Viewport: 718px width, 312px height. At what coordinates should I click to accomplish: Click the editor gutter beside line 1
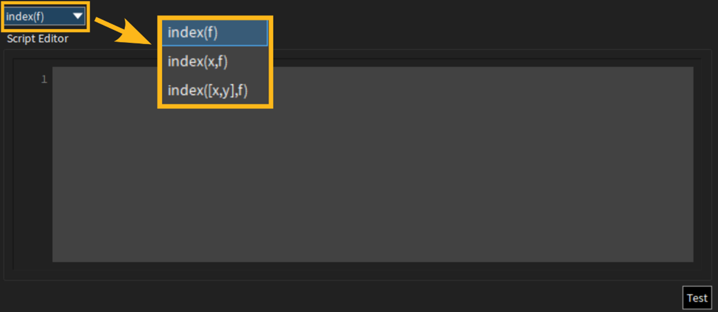tap(32, 80)
